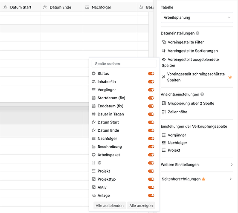
Task: Expand Weitere Einstellungen section
Action: pyautogui.click(x=197, y=164)
